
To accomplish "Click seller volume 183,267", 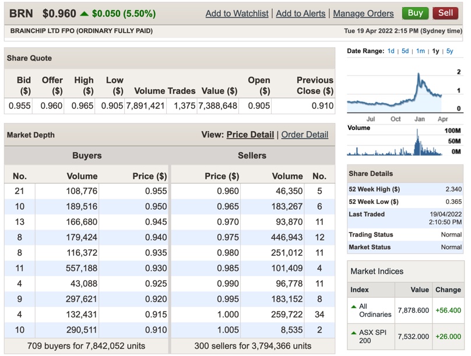I will [287, 206].
